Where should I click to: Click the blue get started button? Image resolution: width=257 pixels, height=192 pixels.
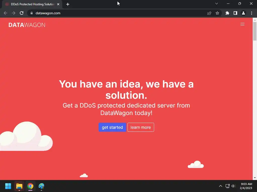(x=112, y=127)
